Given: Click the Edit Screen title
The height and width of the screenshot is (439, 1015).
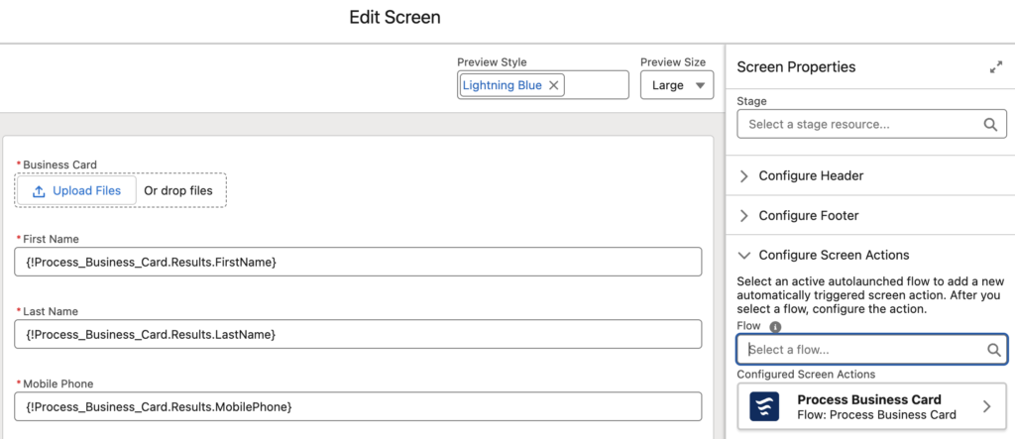Looking at the screenshot, I should [395, 18].
